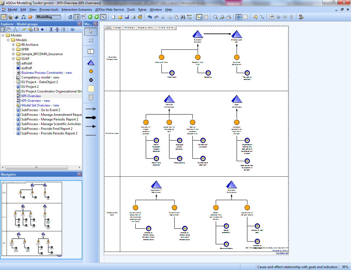Toggle the Navigator compass button

click(x=103, y=17)
